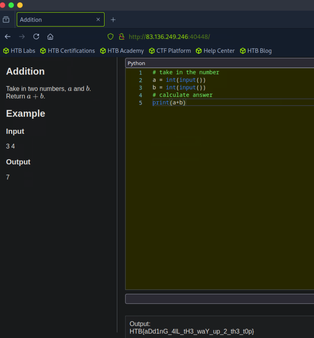314x338 pixels.
Task: Open the HTB Certifications bookmark
Action: (x=68, y=51)
